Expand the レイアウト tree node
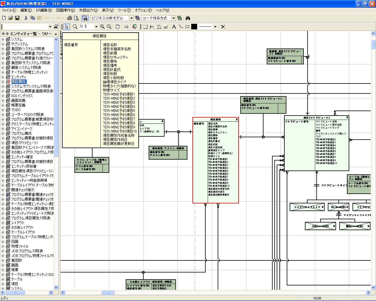The width and height of the screenshot is (376, 301). (x=3, y=223)
